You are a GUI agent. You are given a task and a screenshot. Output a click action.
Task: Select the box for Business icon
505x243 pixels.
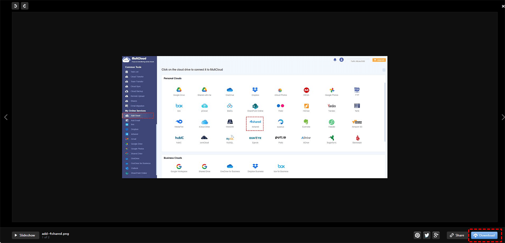[x=281, y=166]
